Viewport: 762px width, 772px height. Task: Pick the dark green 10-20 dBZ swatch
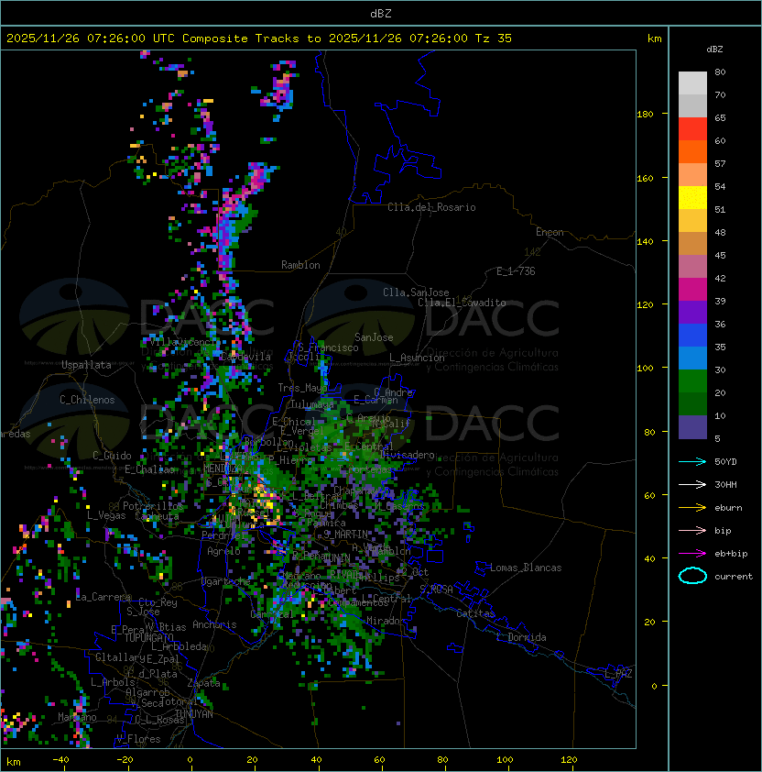(x=692, y=404)
